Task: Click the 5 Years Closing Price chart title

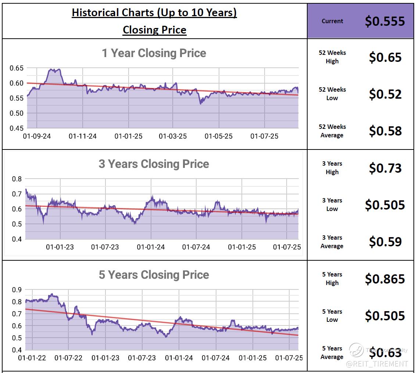Action: point(154,275)
